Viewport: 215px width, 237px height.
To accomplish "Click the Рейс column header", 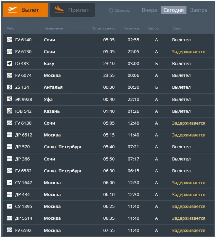I will click(x=11, y=28).
